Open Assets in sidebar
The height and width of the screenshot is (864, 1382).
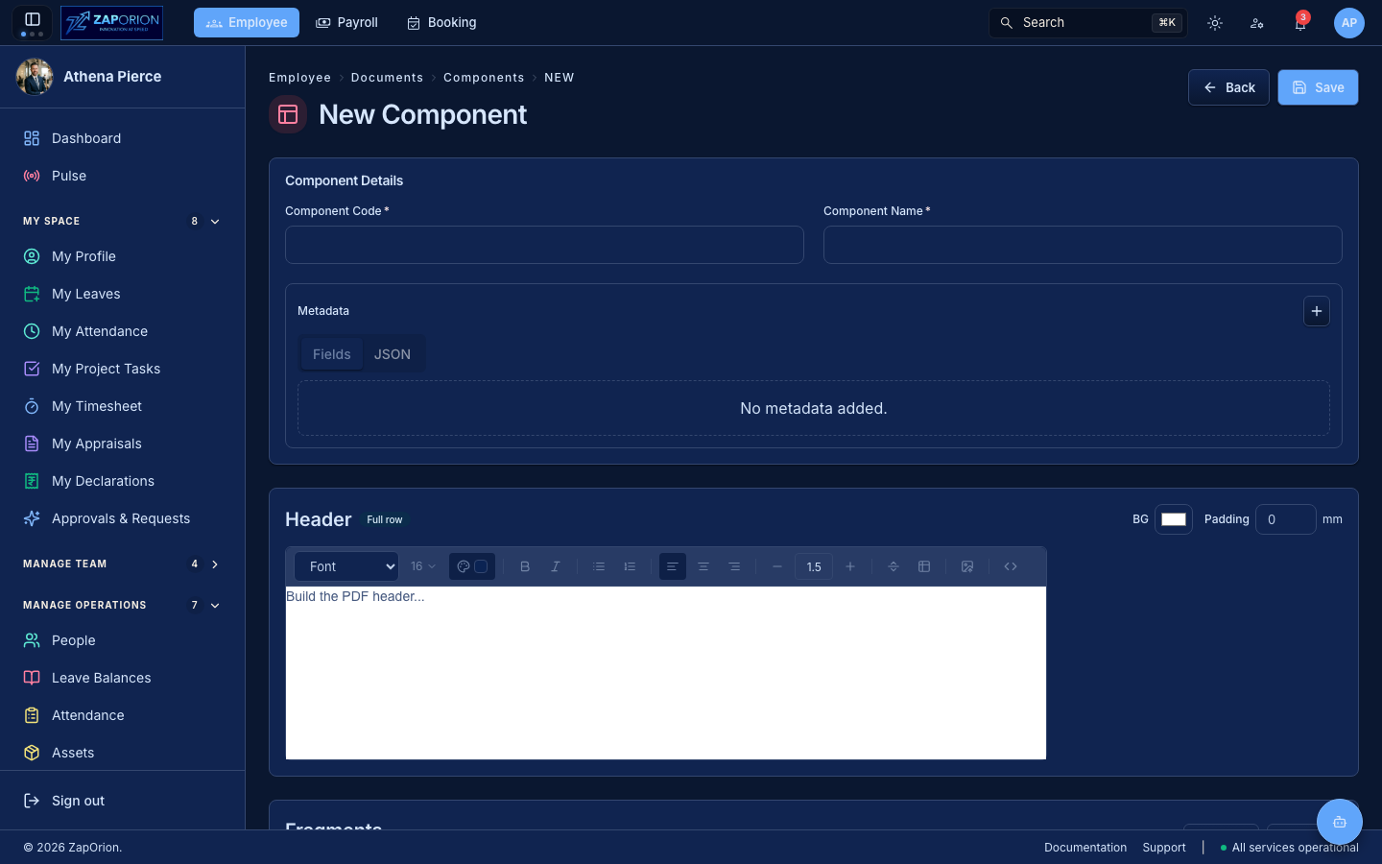(x=122, y=753)
